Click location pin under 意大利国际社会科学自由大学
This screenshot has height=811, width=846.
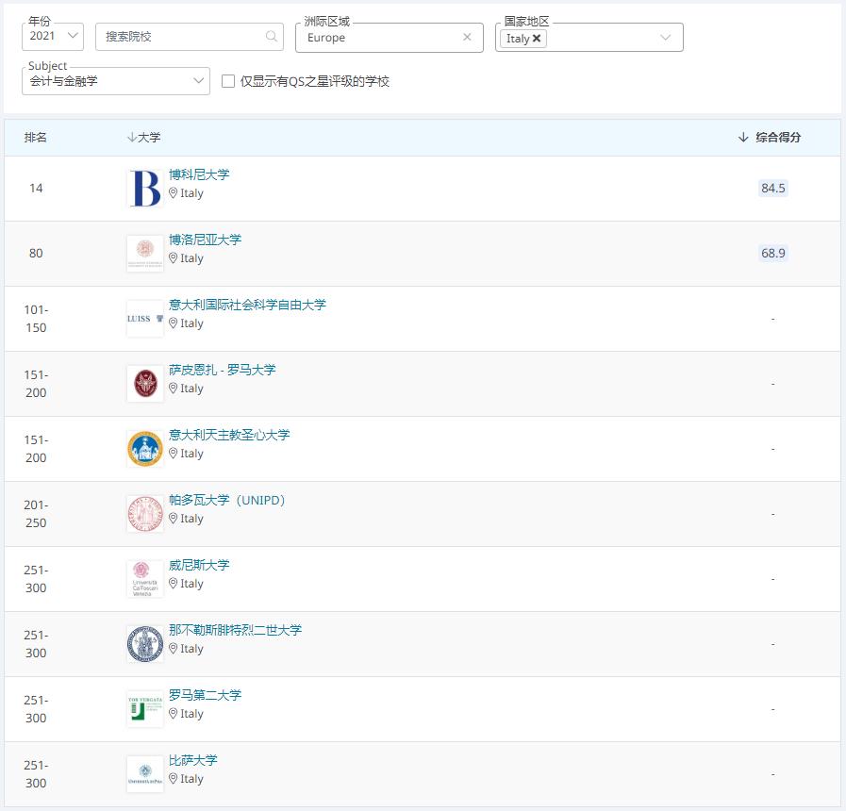(174, 323)
